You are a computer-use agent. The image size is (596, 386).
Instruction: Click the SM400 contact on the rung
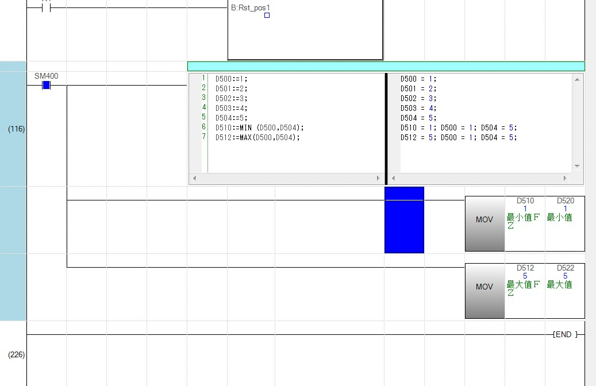click(46, 86)
